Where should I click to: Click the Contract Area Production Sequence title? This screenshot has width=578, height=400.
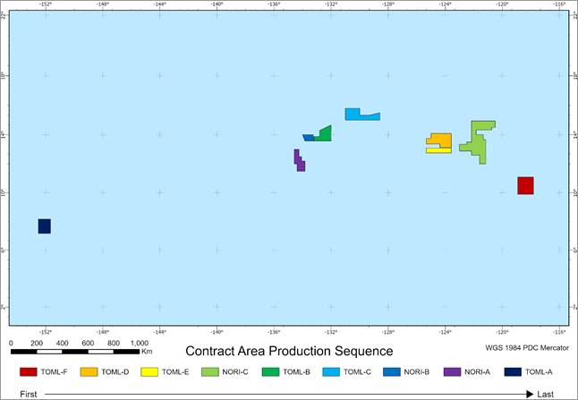click(289, 351)
